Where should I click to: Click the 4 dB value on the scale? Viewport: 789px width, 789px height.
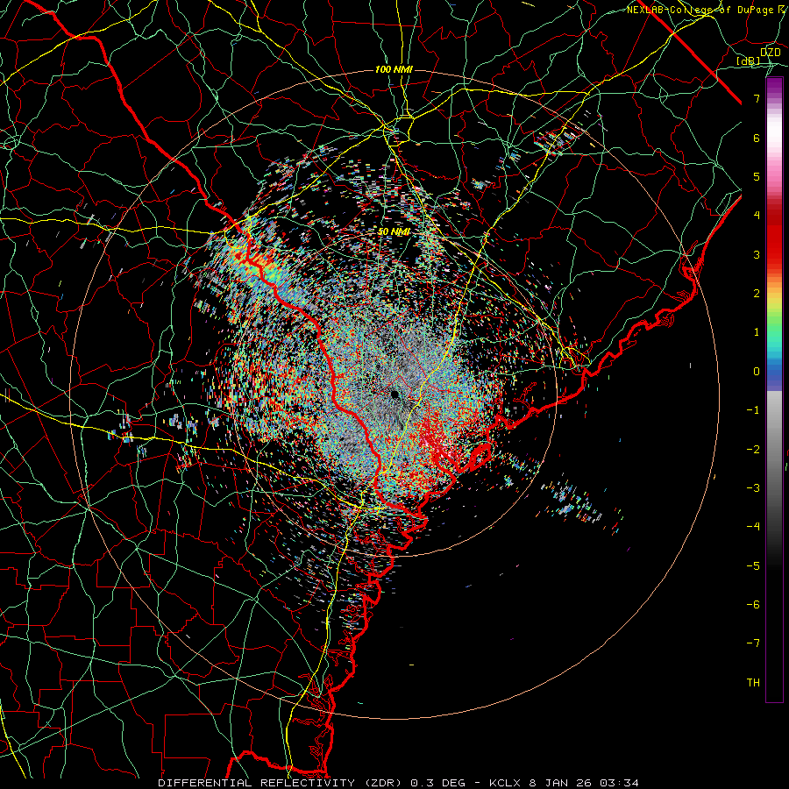(x=757, y=216)
